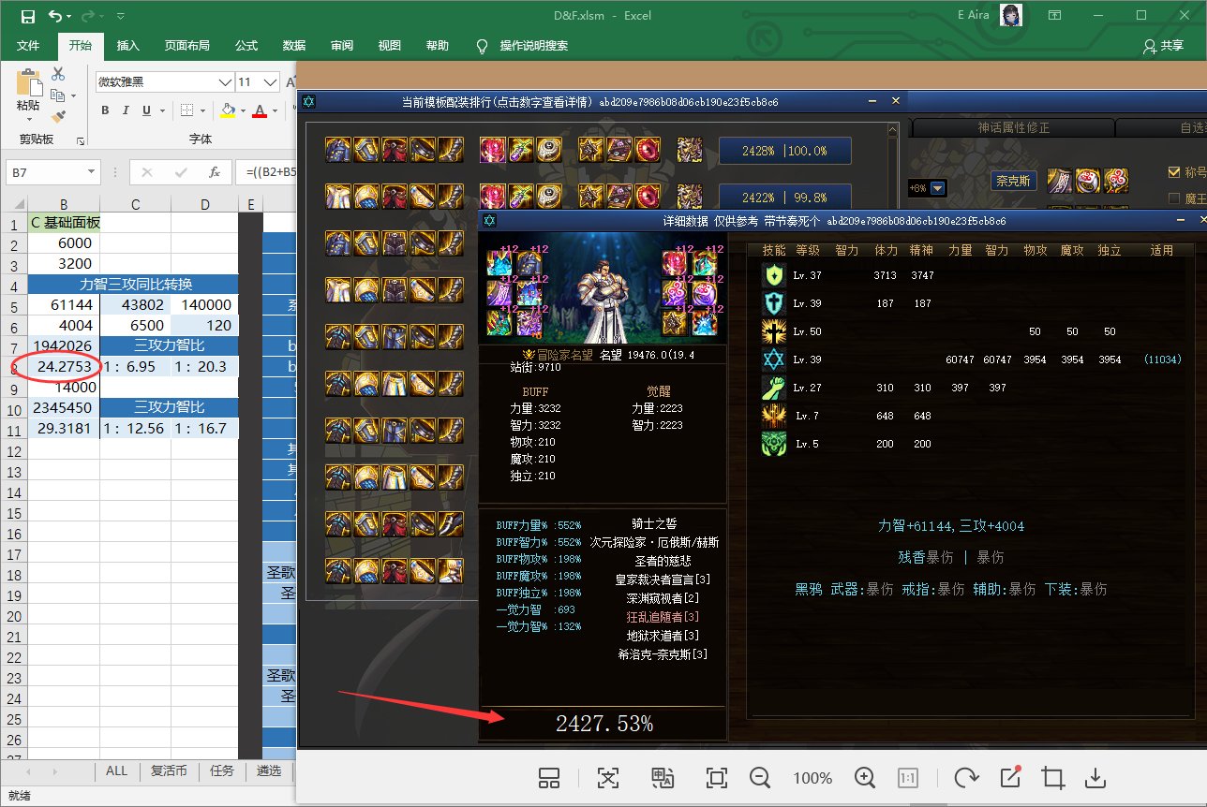Switch to the 页面布局 ribbon tab
Viewport: 1207px width, 807px height.
[x=187, y=46]
